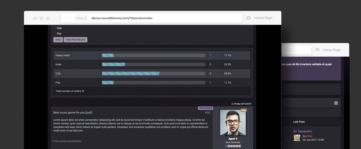361x149 pixels.
Task: Click the 55.6% value in the Folk row
Action: coord(227,74)
